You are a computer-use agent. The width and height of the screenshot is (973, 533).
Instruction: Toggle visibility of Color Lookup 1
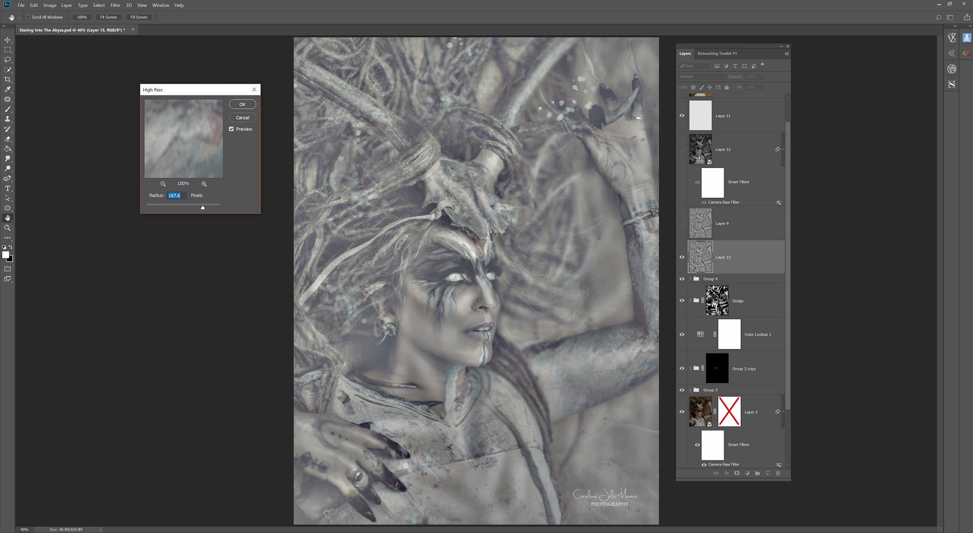(682, 335)
